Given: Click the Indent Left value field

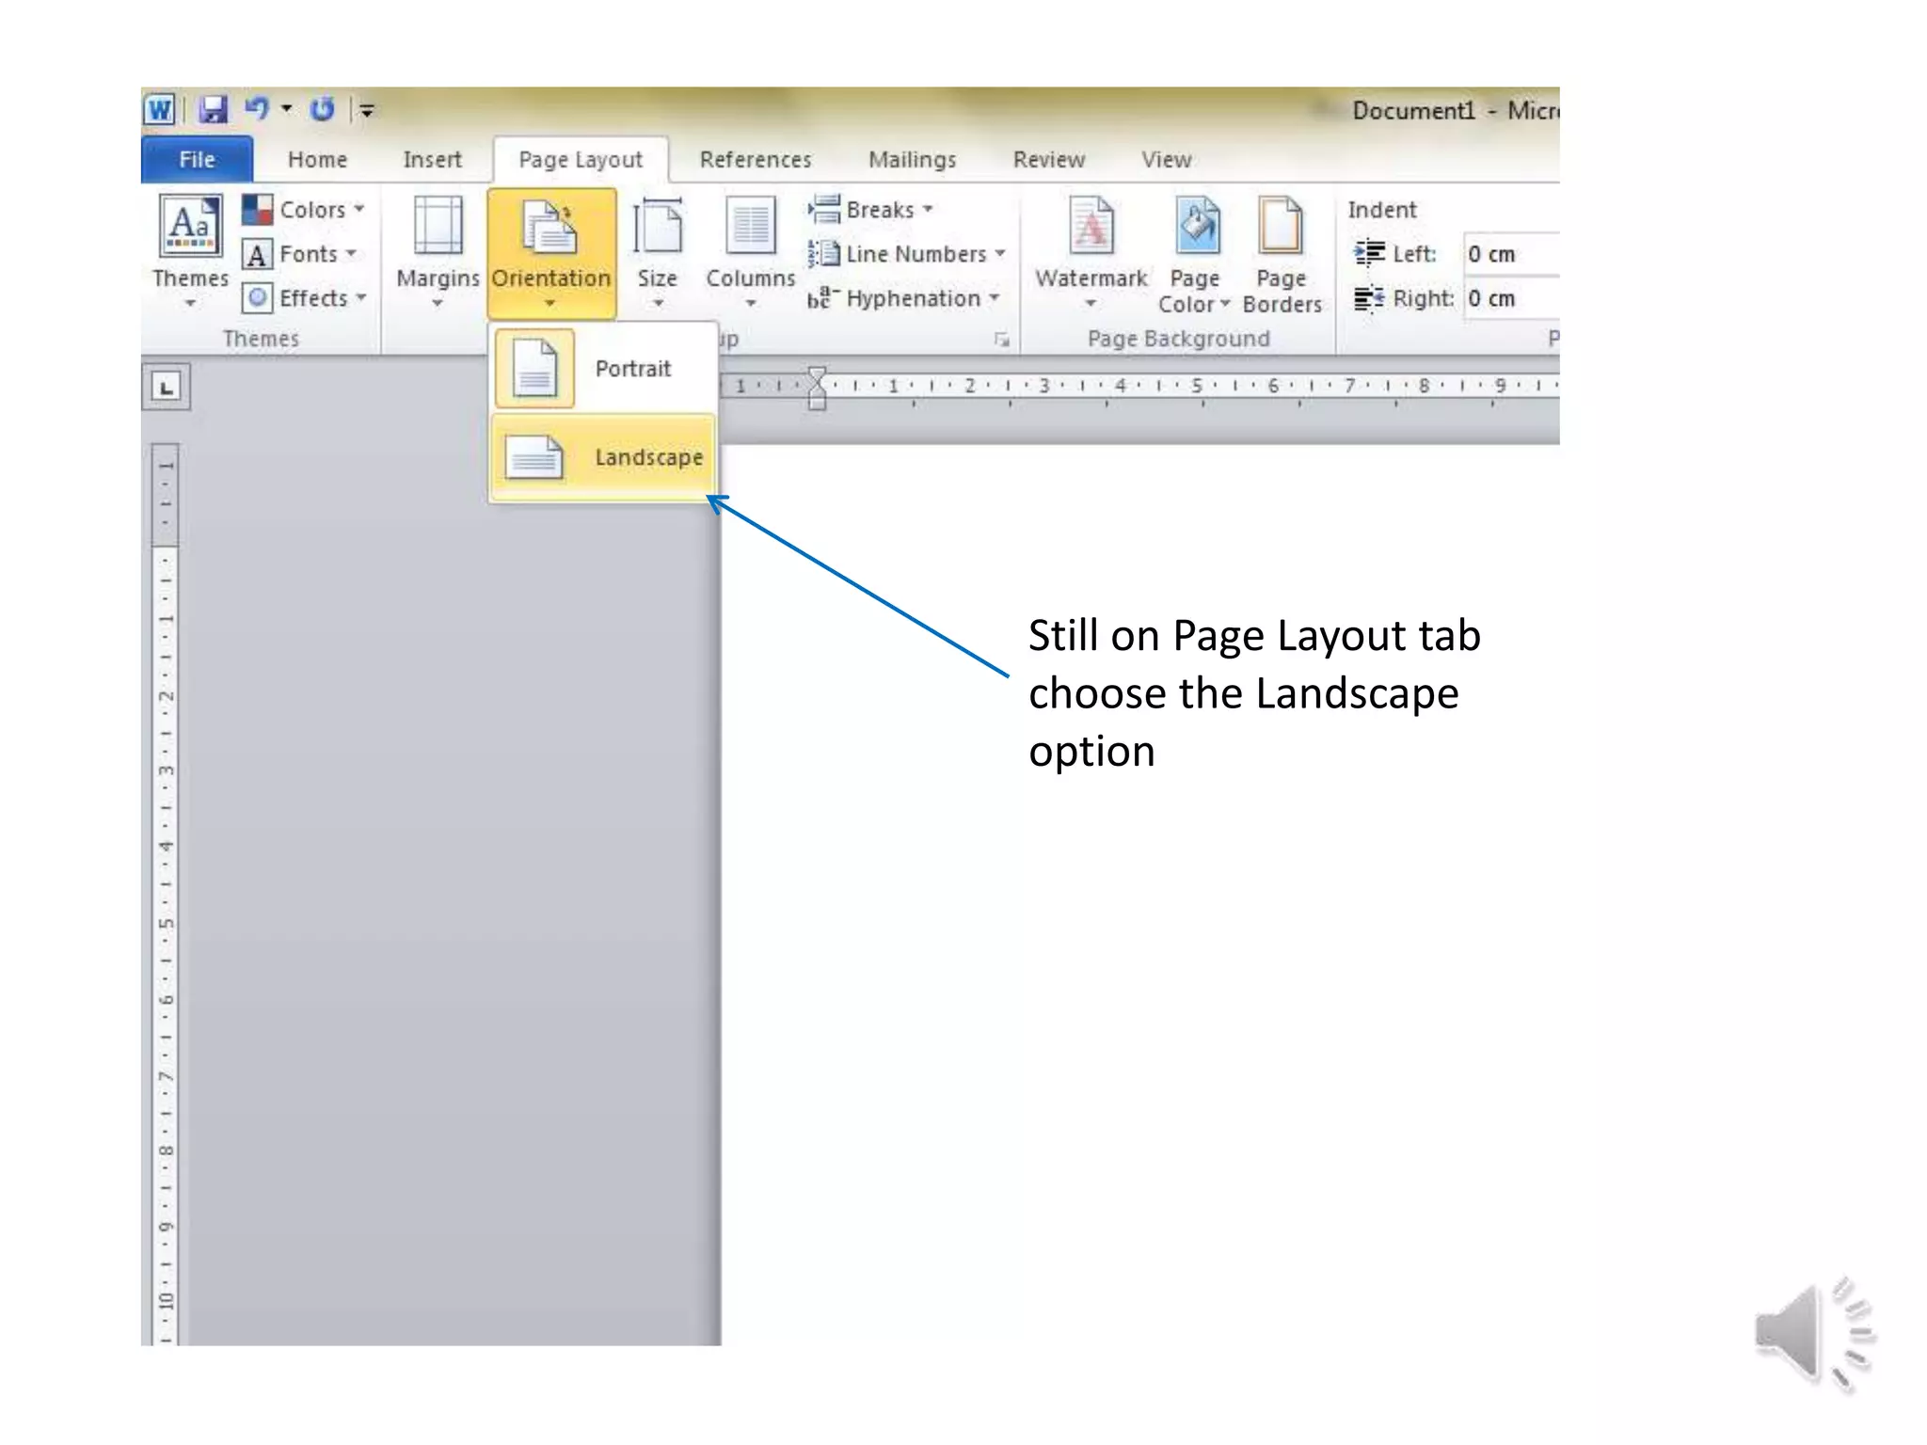Looking at the screenshot, I should pyautogui.click(x=1511, y=254).
